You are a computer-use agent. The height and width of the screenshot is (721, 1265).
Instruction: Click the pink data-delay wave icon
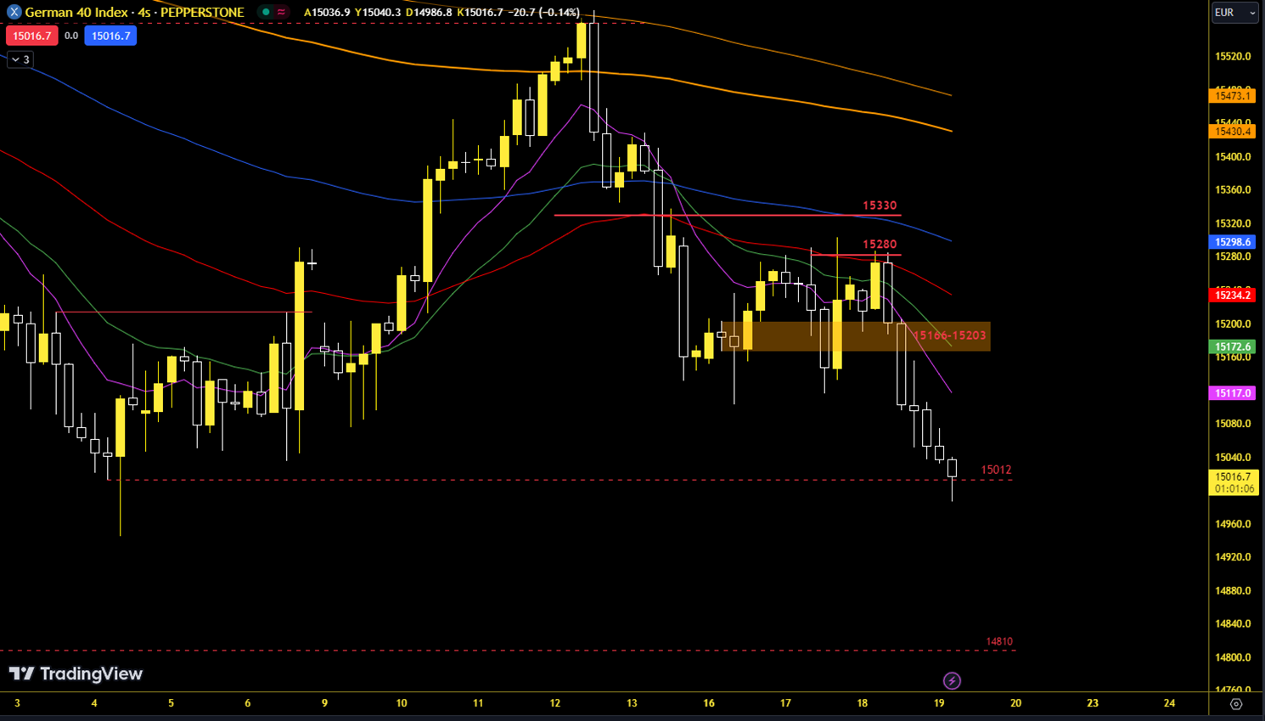pos(281,12)
